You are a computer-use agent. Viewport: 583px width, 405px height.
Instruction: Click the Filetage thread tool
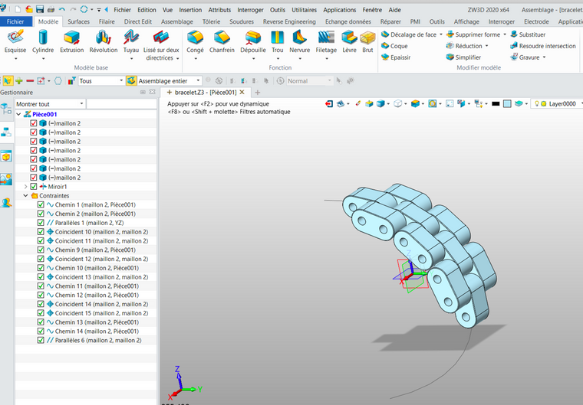326,41
